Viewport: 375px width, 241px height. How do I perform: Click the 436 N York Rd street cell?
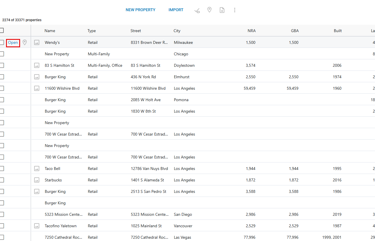coord(143,77)
